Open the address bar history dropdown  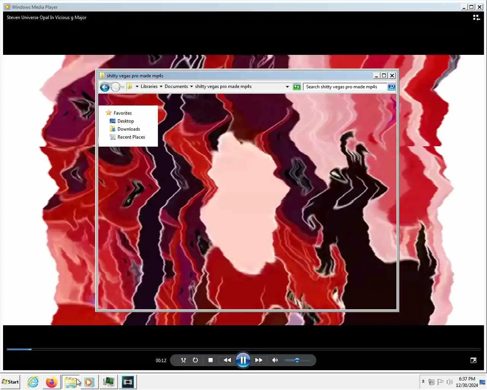click(287, 87)
